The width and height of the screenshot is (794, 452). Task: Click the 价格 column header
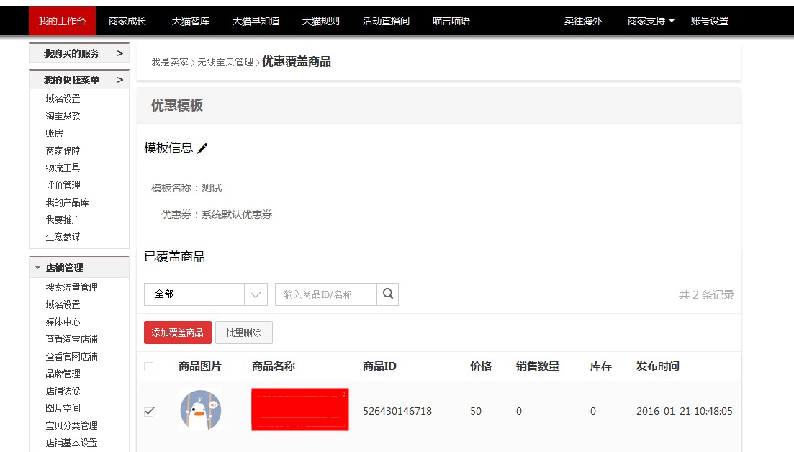481,366
